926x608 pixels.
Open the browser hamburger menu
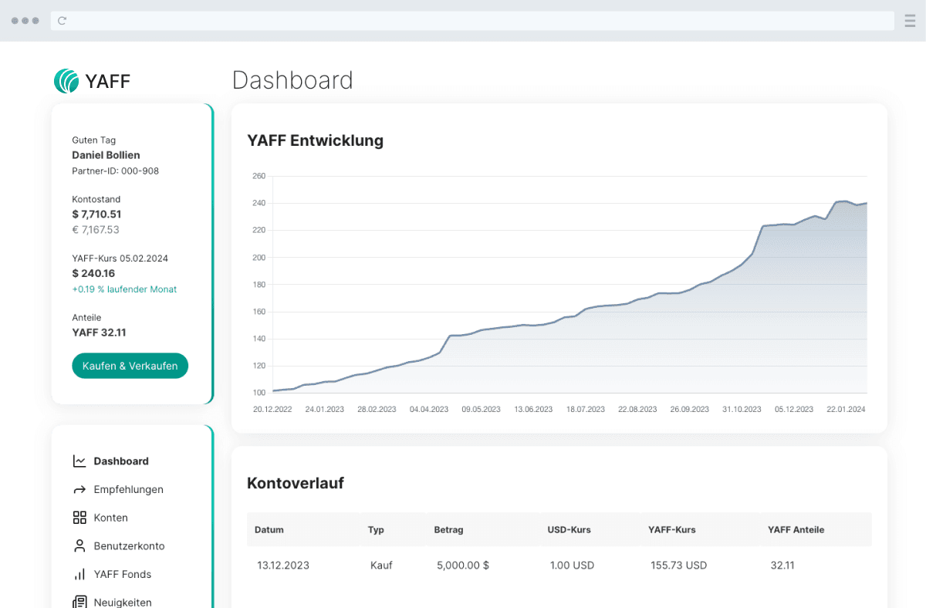click(910, 21)
